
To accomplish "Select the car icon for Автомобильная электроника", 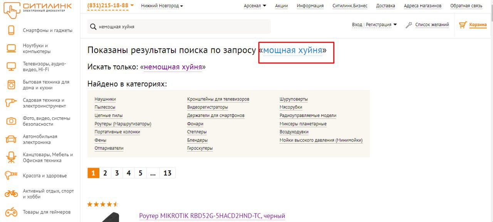I will click(11, 139).
